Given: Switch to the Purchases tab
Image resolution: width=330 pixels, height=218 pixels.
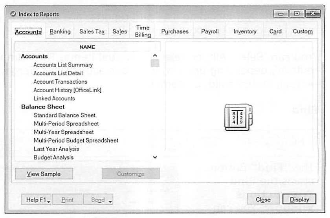Looking at the screenshot, I should coord(175,31).
